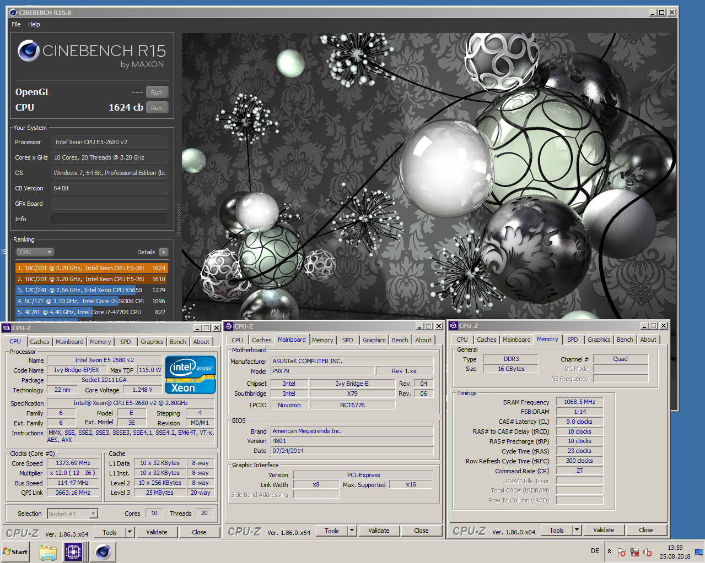The height and width of the screenshot is (563, 705).
Task: Click the Cinebench title bar icon
Action: [x=13, y=12]
